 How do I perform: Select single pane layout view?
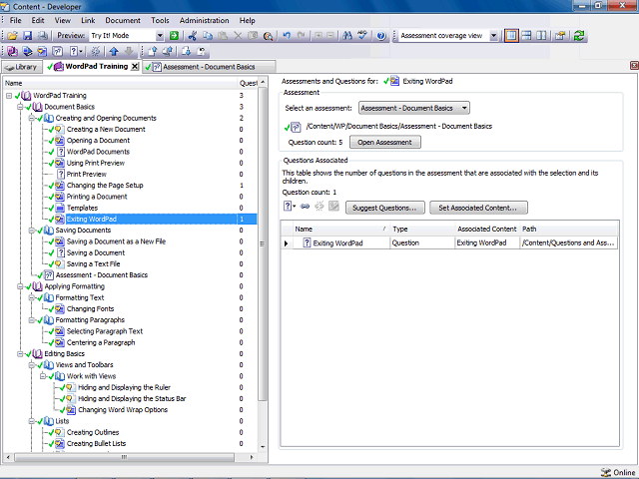(x=511, y=36)
